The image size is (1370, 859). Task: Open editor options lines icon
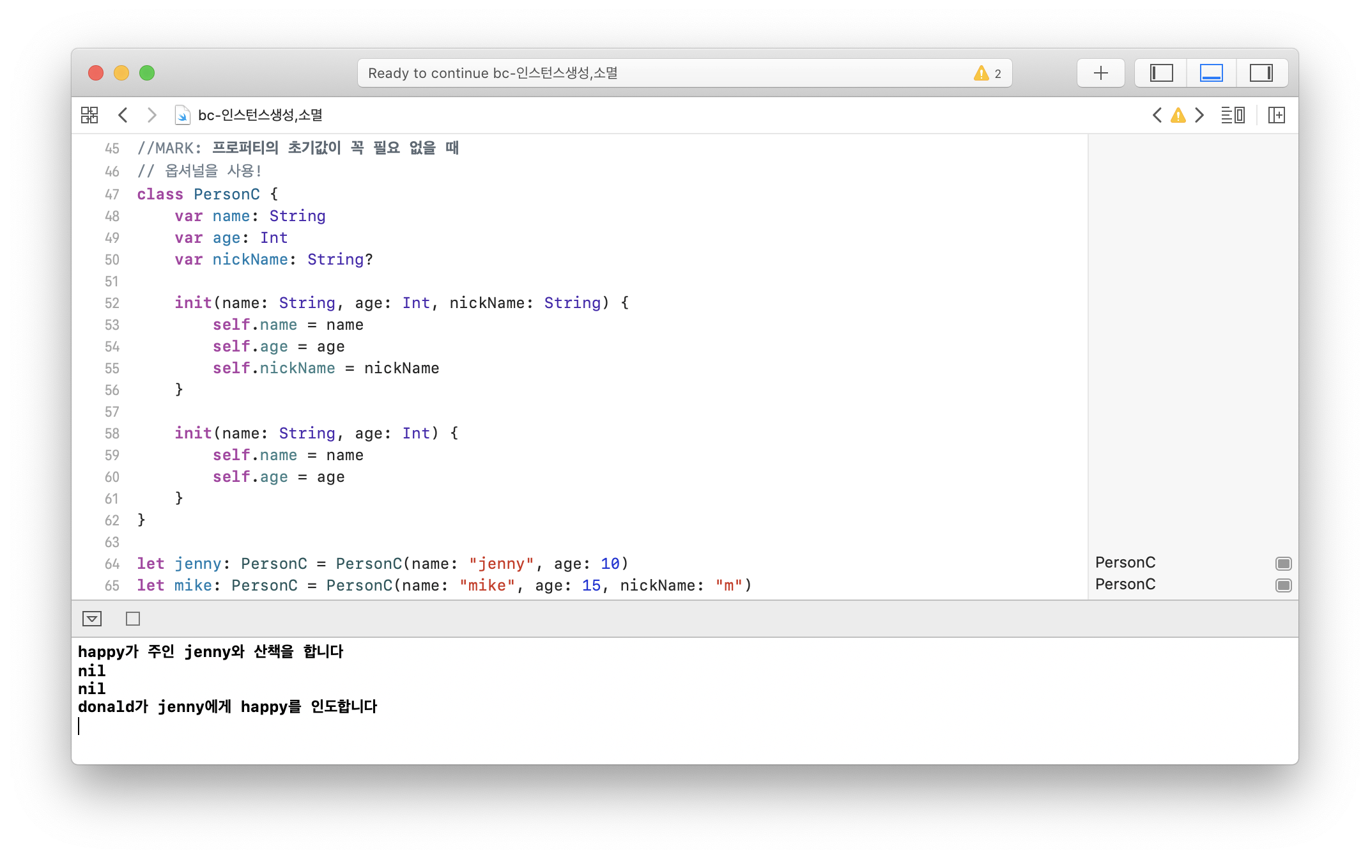[x=1233, y=115]
